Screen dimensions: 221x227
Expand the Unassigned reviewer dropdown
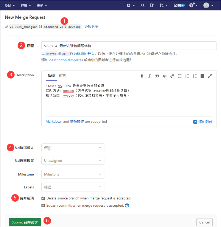point(73,161)
